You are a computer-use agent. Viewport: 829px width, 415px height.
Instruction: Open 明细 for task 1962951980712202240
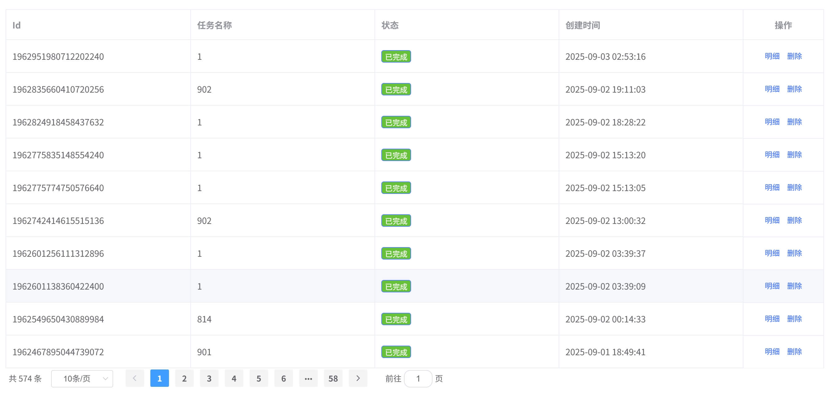click(x=772, y=56)
